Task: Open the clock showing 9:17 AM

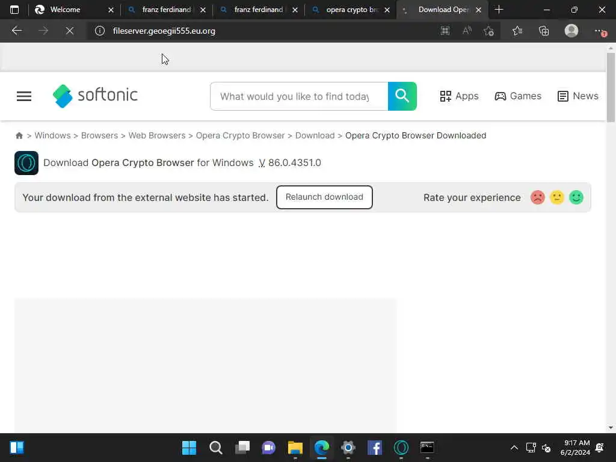Action: coord(575,448)
